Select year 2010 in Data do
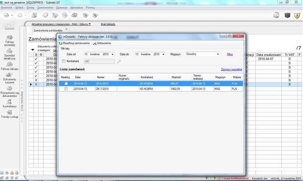Screen dimensions: 303x181 pyautogui.click(x=156, y=54)
